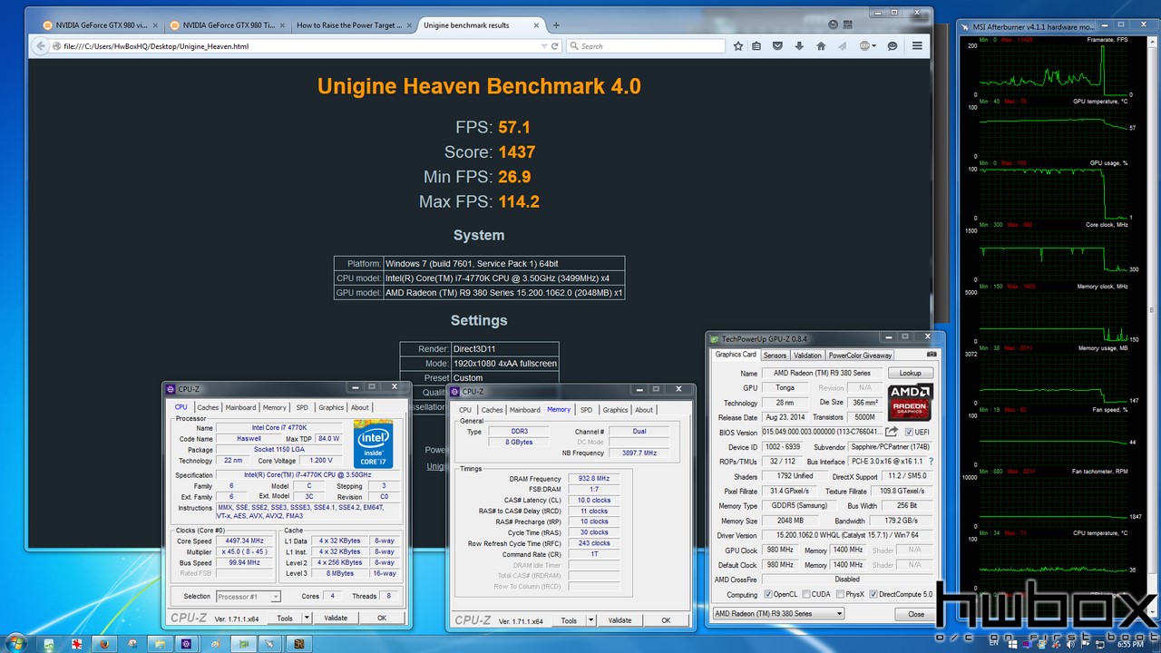Click the last brown taskbar icon
Screen dimensions: 1161x653
coord(298,643)
